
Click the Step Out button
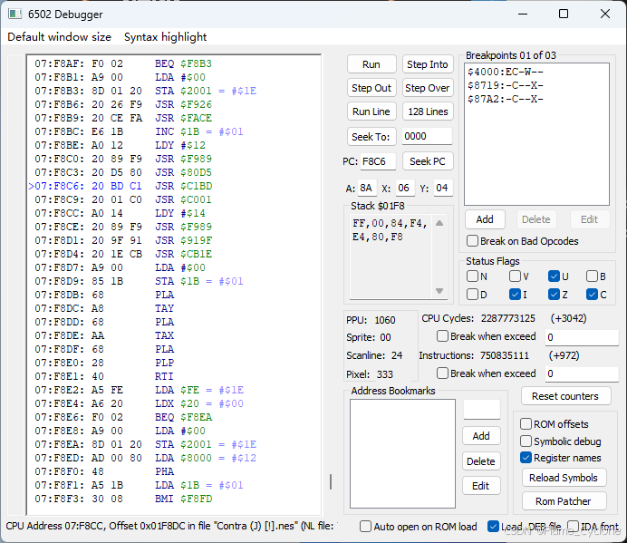click(x=371, y=88)
